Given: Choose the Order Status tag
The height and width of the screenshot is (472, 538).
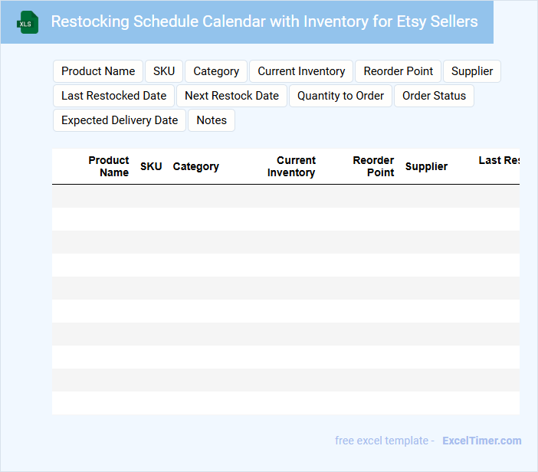Looking at the screenshot, I should 435,96.
